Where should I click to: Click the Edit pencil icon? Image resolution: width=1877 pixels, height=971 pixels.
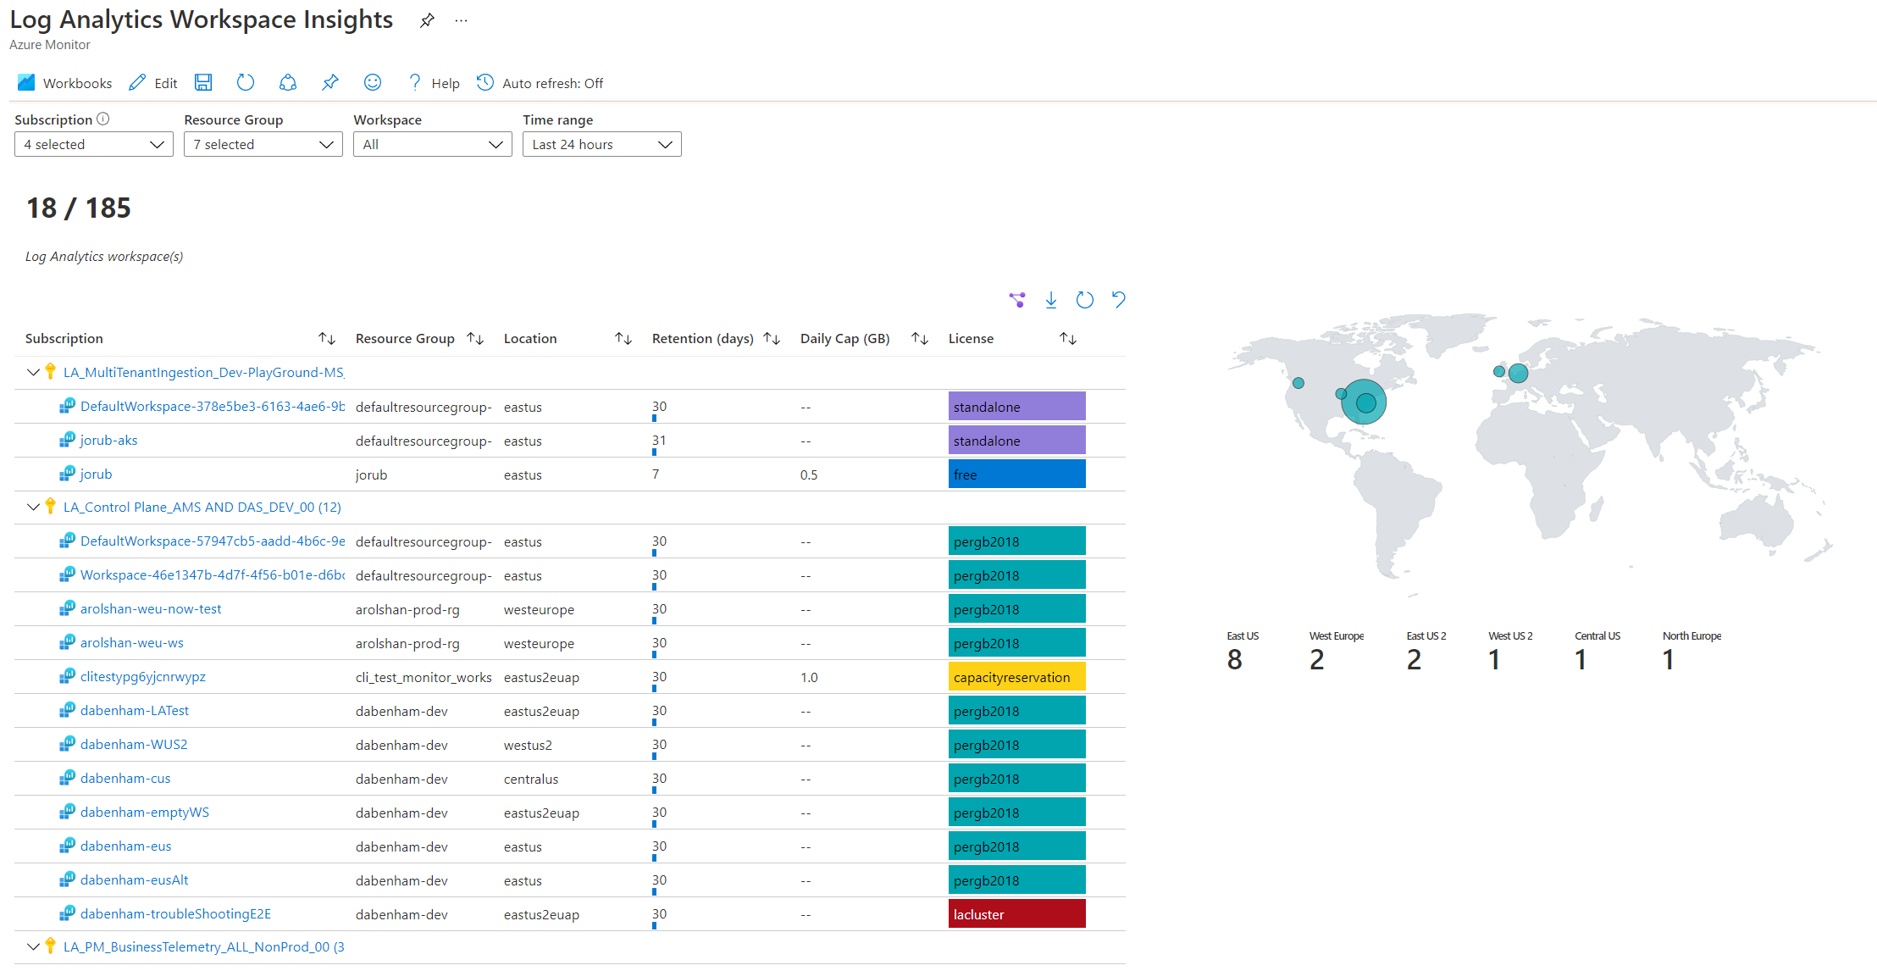[137, 81]
